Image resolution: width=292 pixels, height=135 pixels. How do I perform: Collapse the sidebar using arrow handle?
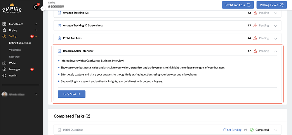pos(43,9)
